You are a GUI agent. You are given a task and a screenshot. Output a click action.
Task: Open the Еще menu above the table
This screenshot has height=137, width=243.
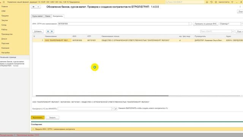click(239, 31)
